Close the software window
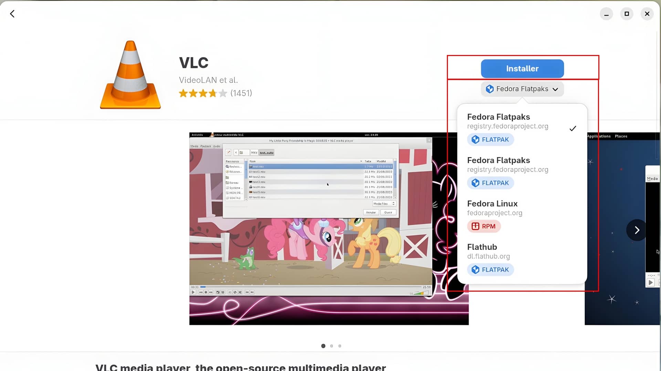Screen dimensions: 661x371 647,14
